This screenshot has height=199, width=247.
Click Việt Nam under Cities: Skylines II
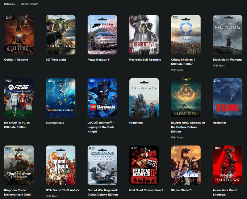pyautogui.click(x=177, y=70)
